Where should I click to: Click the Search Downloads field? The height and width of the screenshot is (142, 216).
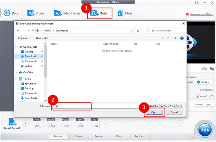164,31
